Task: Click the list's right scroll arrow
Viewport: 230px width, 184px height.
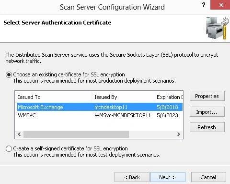Action: [x=179, y=134]
